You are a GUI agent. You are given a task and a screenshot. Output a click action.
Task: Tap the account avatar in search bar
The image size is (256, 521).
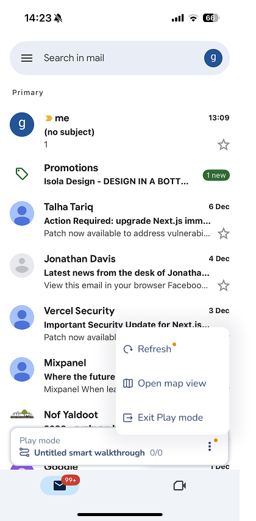click(213, 58)
